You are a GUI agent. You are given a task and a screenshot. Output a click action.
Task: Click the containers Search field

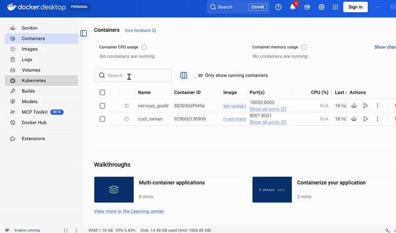click(x=133, y=75)
